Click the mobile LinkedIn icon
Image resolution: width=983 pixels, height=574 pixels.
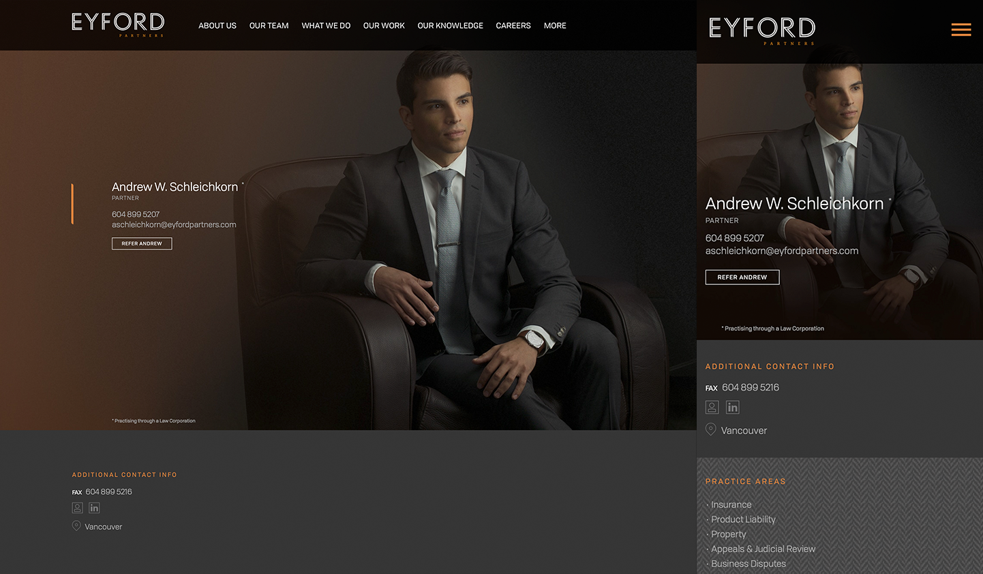tap(733, 408)
